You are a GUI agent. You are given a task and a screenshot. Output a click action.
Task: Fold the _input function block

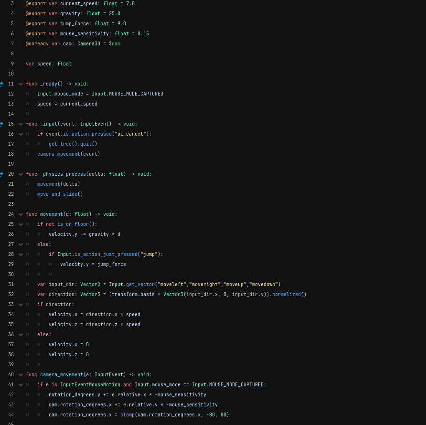pos(21,124)
